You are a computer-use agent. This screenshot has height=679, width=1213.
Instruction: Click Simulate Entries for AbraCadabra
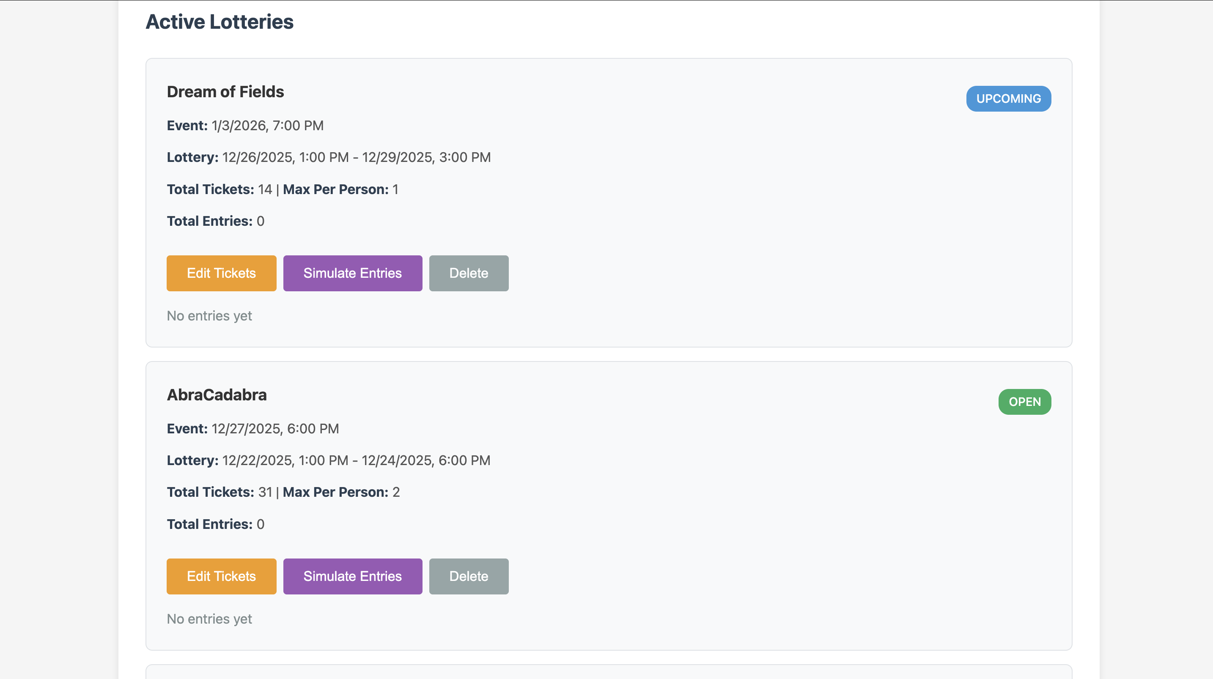[x=352, y=576]
